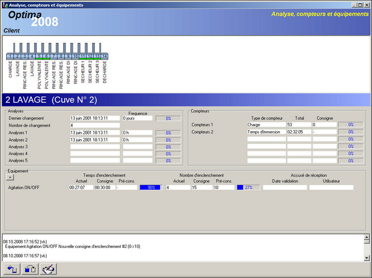Viewport: 372px width, 278px height.
Task: Click Agitation Actuel time field '00:27:07'
Action: pos(81,188)
